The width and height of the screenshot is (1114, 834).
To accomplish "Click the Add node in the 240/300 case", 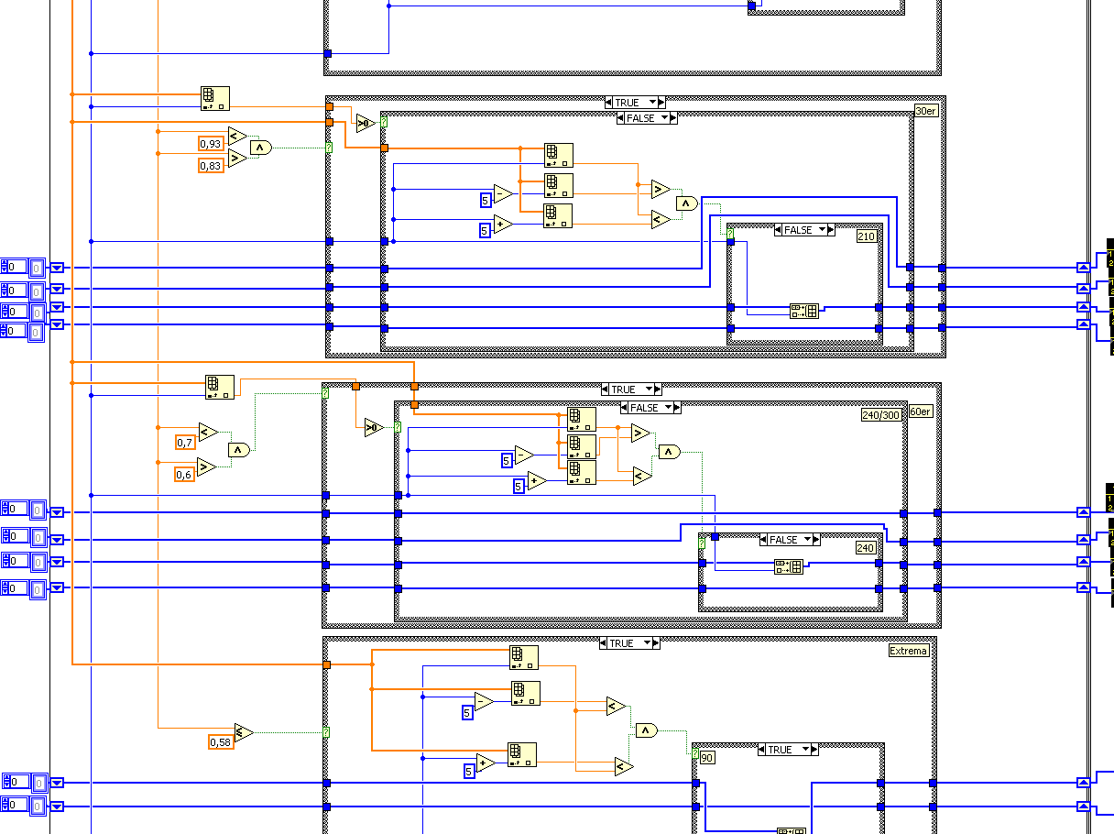I will (537, 480).
